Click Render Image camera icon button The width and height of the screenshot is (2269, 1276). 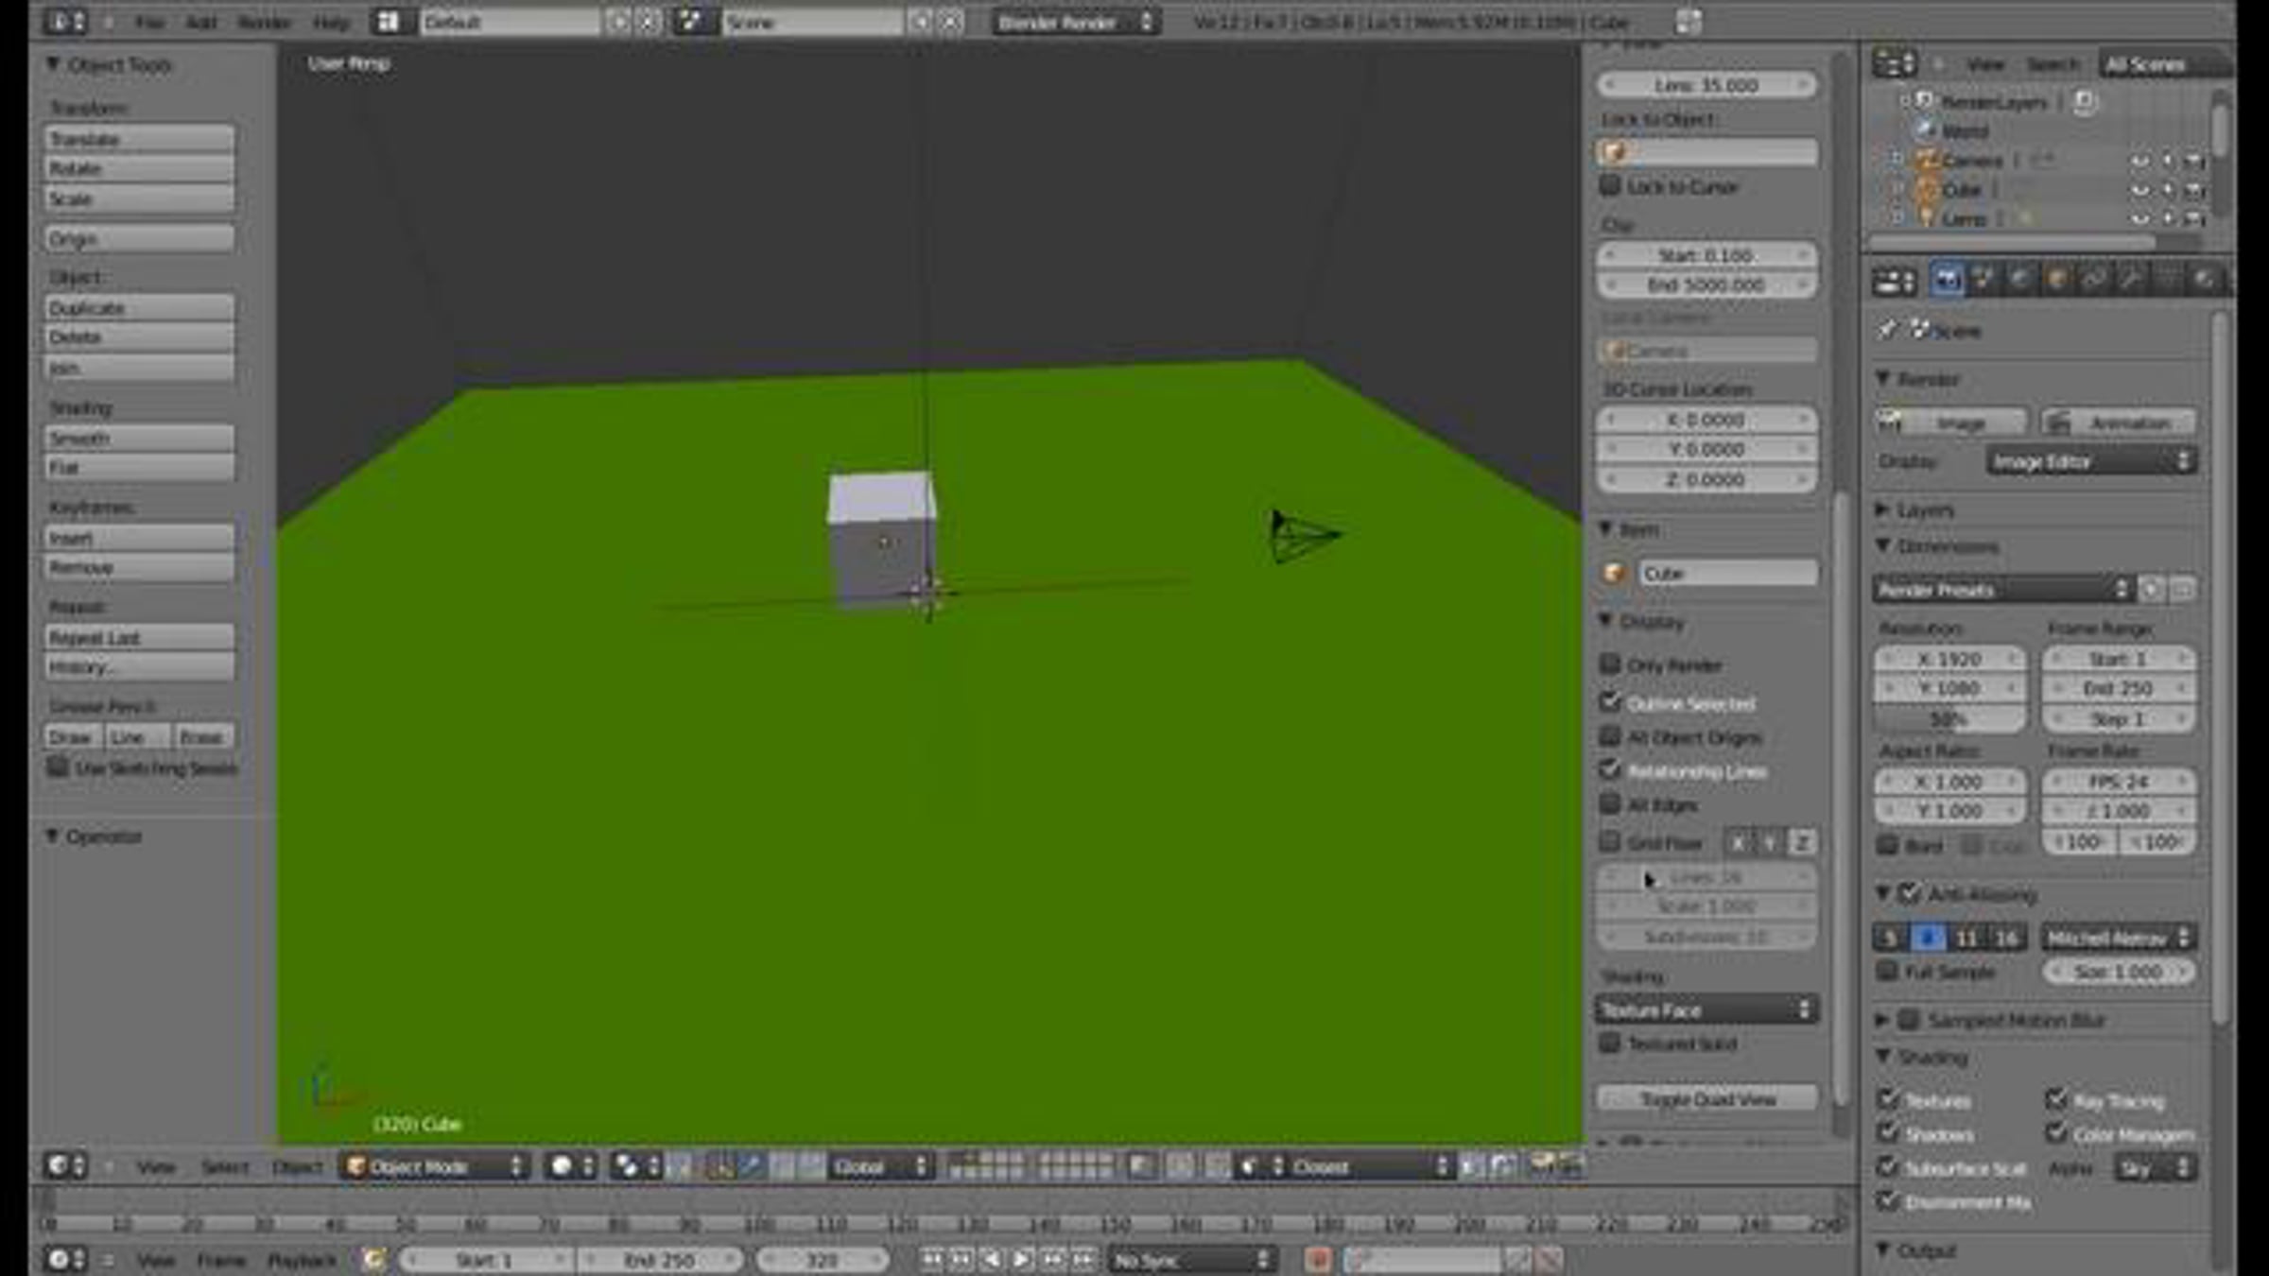point(1951,422)
